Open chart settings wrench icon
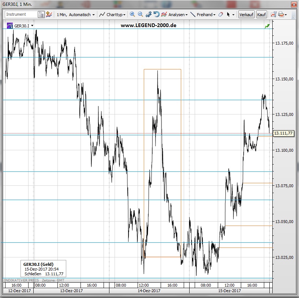Image resolution: width=299 pixels, height=298 pixels. 273,15
